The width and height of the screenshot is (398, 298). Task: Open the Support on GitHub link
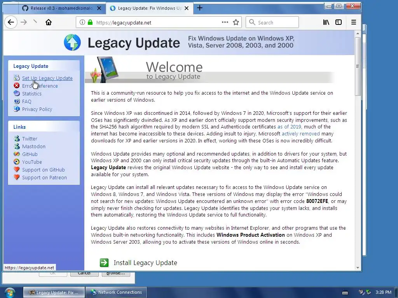tap(44, 170)
